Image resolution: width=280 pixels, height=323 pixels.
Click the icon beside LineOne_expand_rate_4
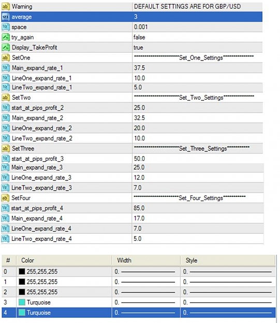coord(5,228)
